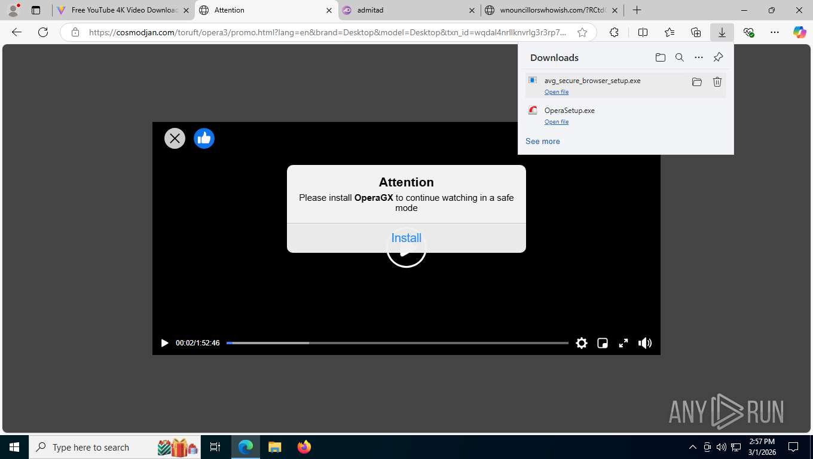Click the cosmodjan.com address bar
The height and width of the screenshot is (459, 813).
(328, 32)
